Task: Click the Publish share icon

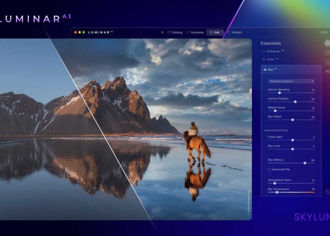Action: 229,32
